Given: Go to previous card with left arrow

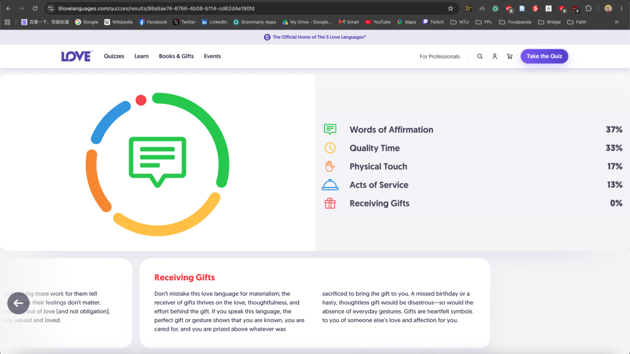Looking at the screenshot, I should pyautogui.click(x=18, y=303).
